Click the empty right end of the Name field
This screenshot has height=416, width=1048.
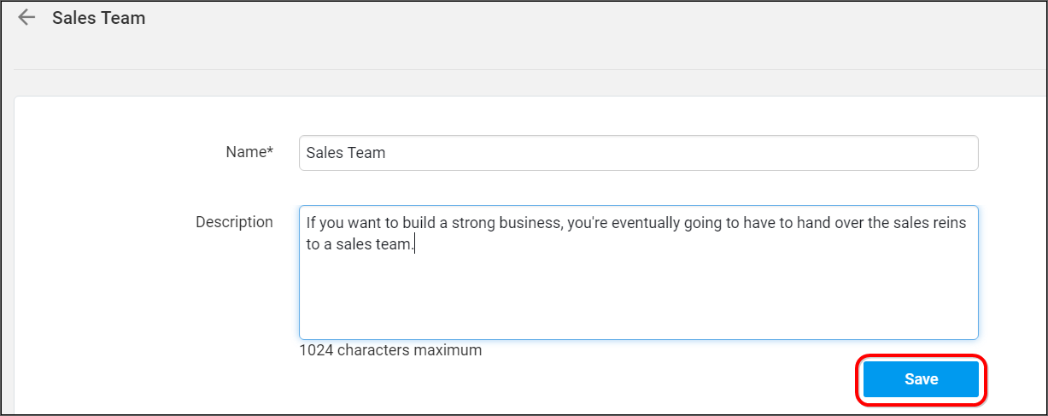pos(683,153)
